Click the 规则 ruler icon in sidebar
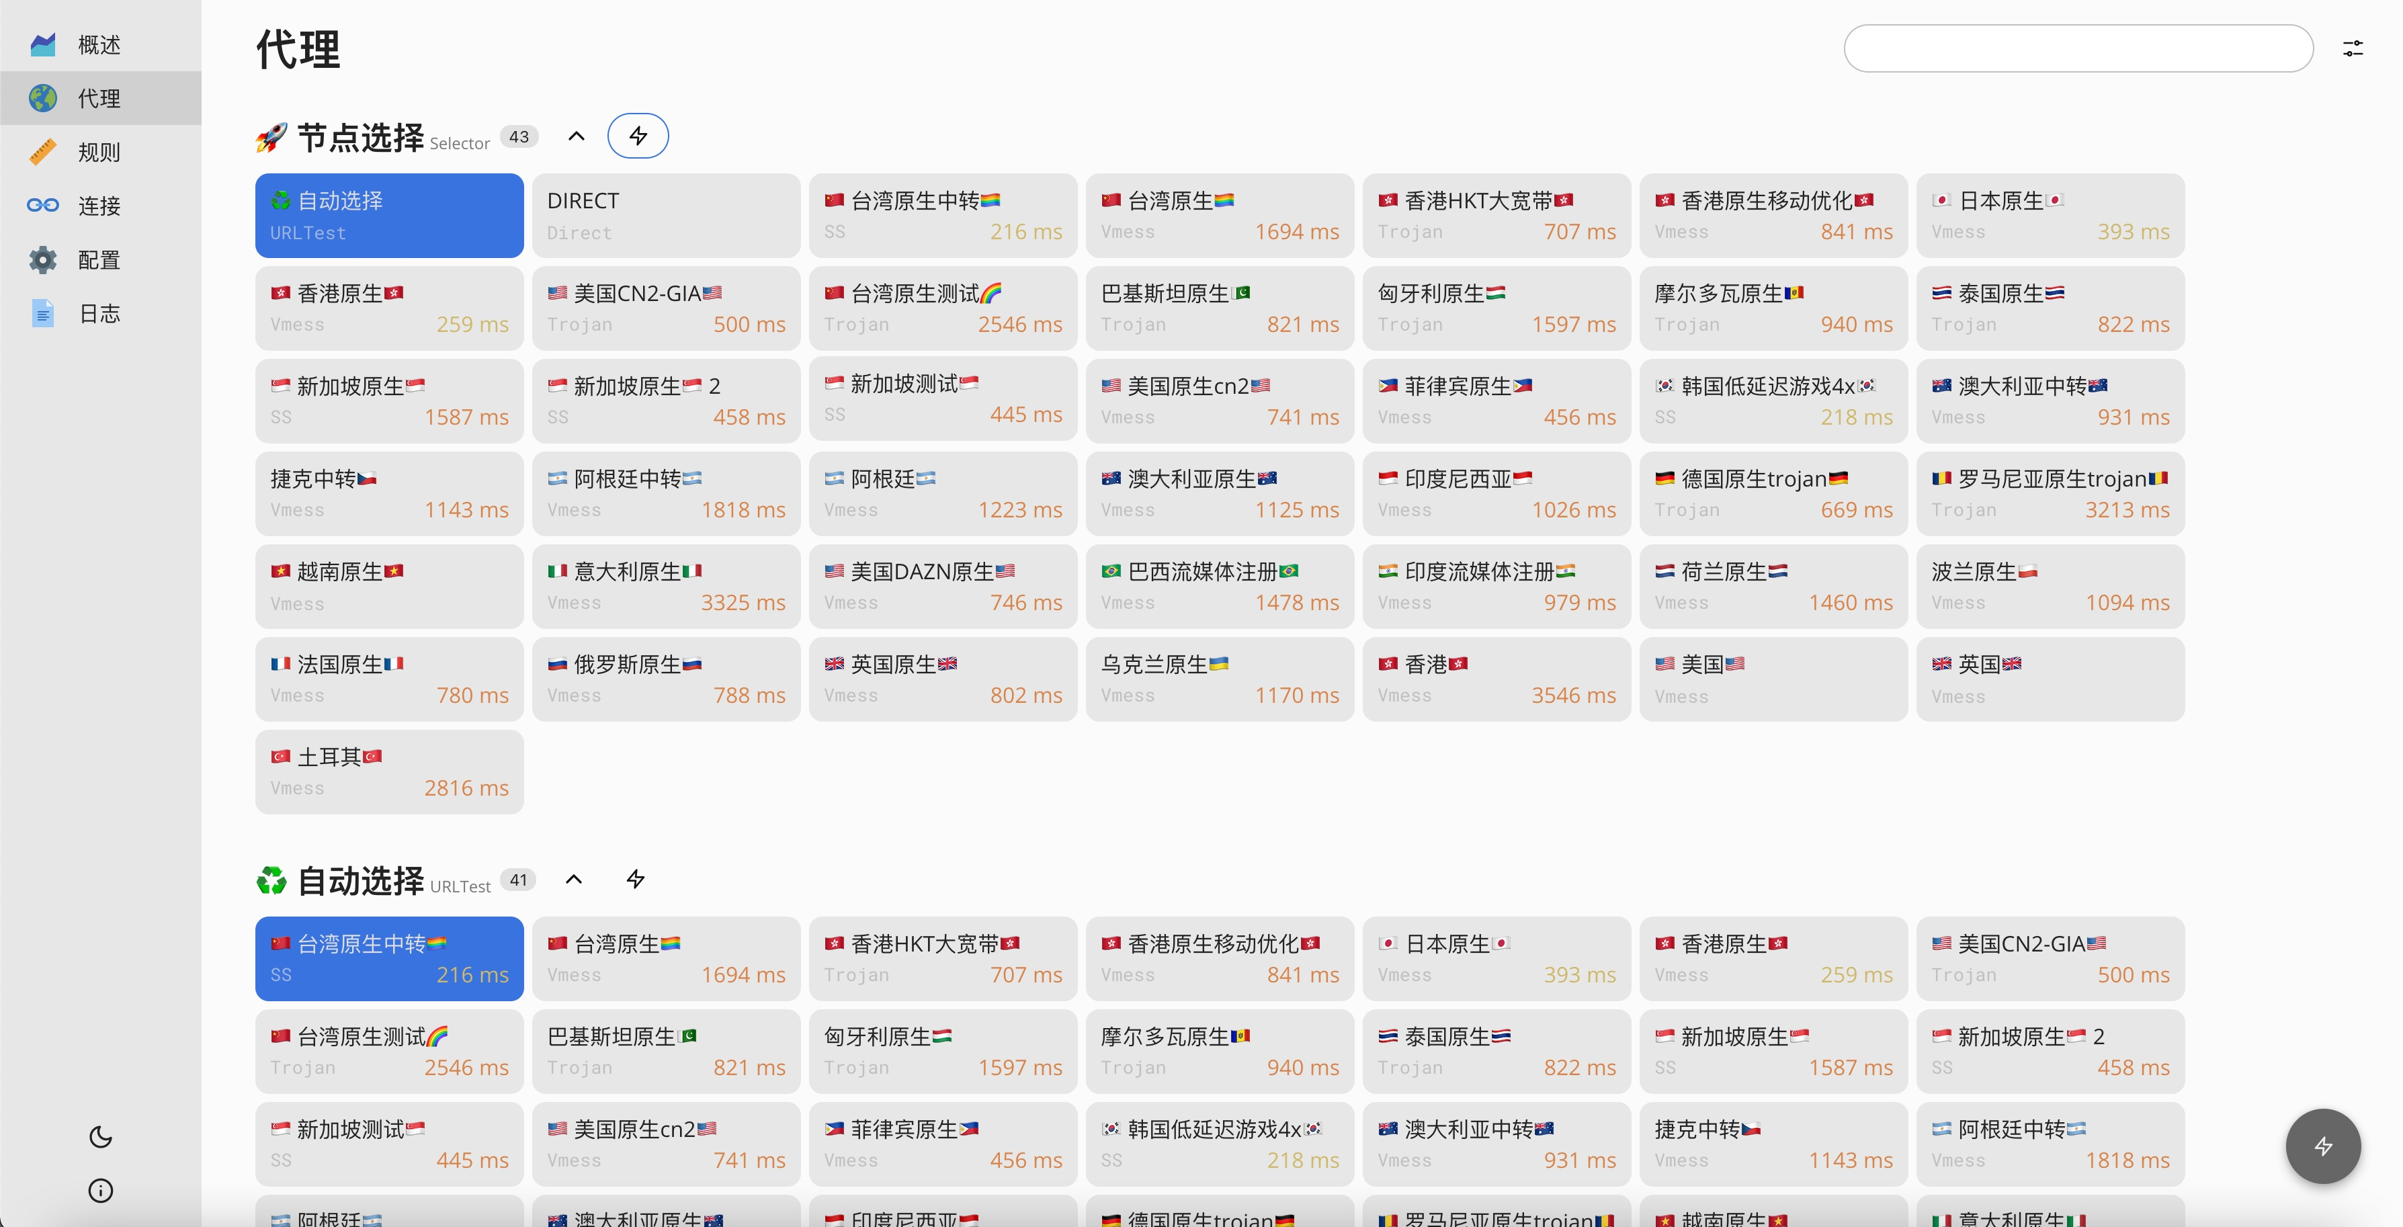The width and height of the screenshot is (2403, 1227). pyautogui.click(x=43, y=152)
